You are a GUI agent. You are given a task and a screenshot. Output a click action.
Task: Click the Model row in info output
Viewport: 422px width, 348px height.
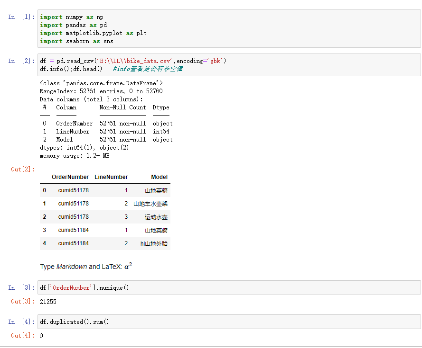point(107,140)
